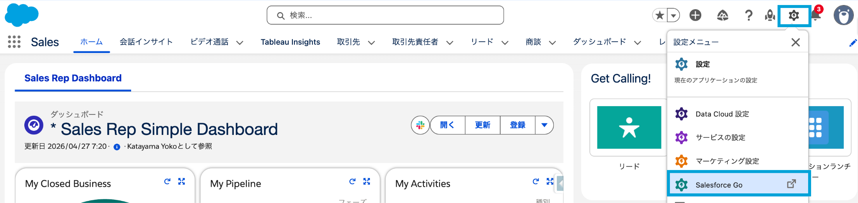
Task: Expand the My Pipeline widget fullscreen
Action: pyautogui.click(x=367, y=181)
